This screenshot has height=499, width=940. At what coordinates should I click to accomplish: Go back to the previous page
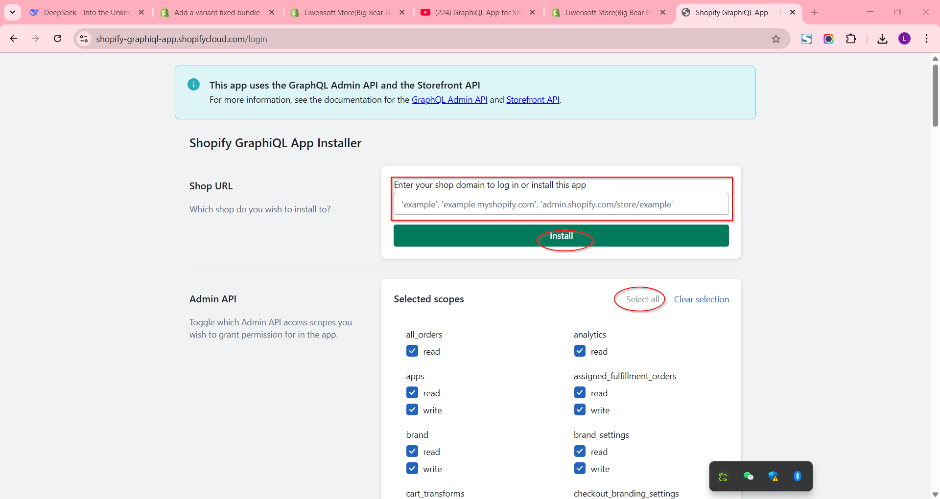[x=14, y=39]
